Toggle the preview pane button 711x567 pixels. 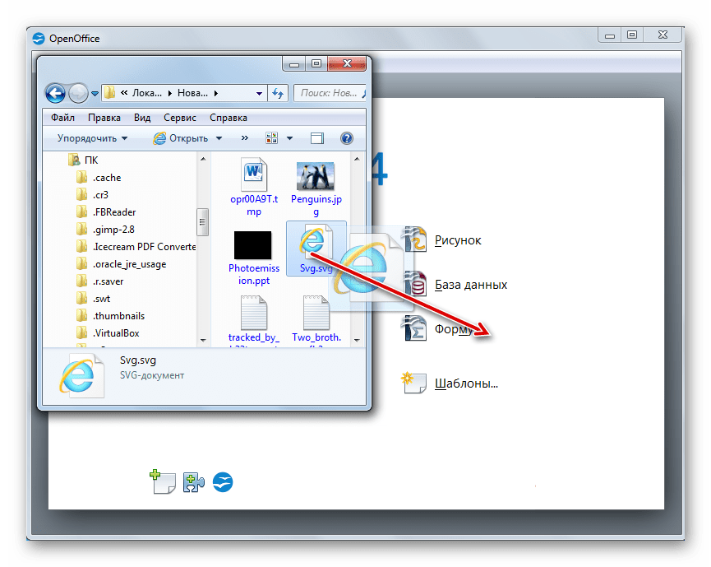pos(317,138)
